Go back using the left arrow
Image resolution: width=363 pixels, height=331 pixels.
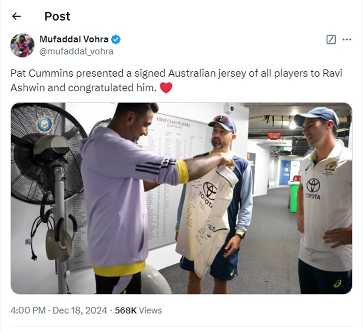16,16
